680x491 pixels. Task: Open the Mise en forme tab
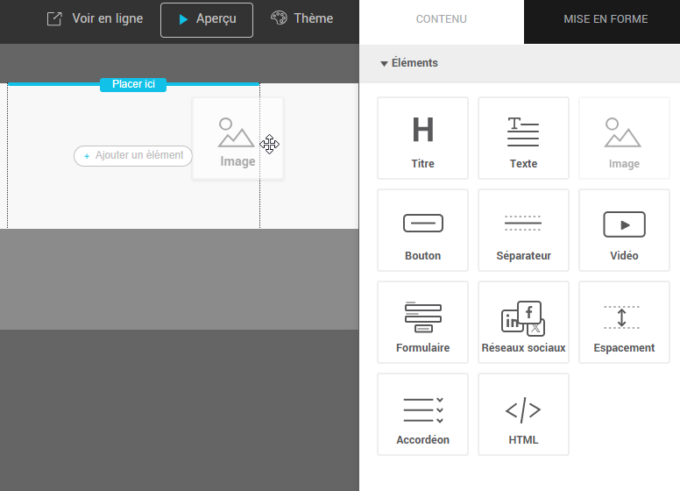coord(606,19)
